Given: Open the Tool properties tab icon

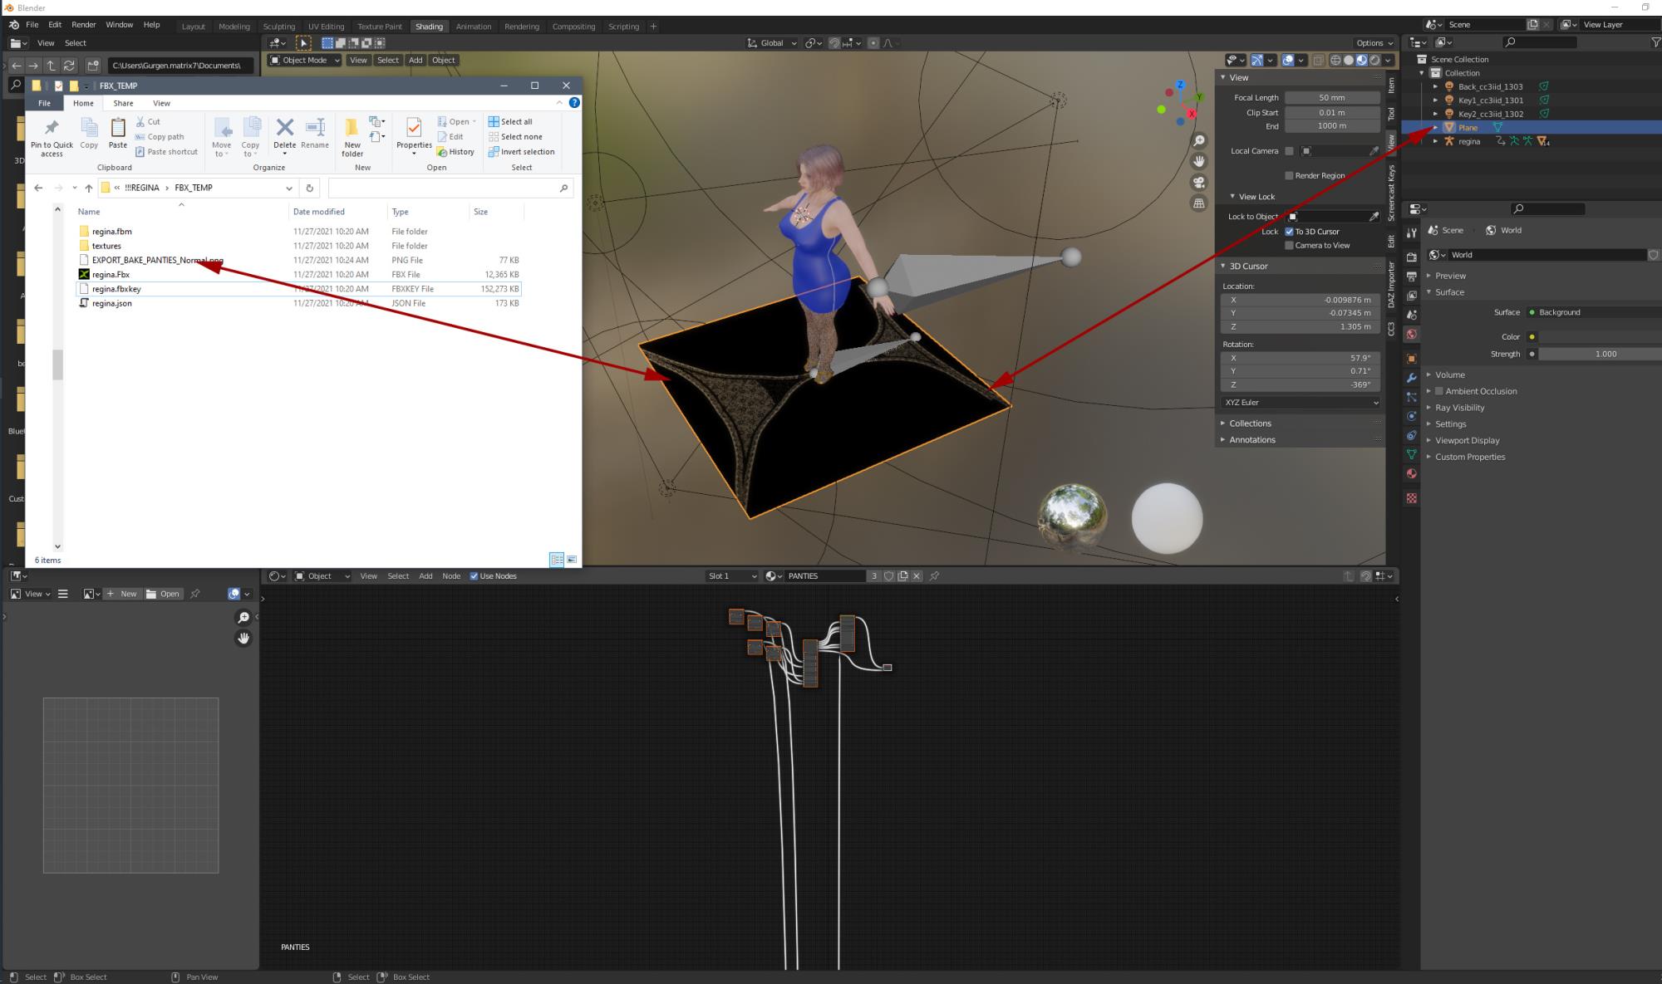Looking at the screenshot, I should [x=1411, y=233].
